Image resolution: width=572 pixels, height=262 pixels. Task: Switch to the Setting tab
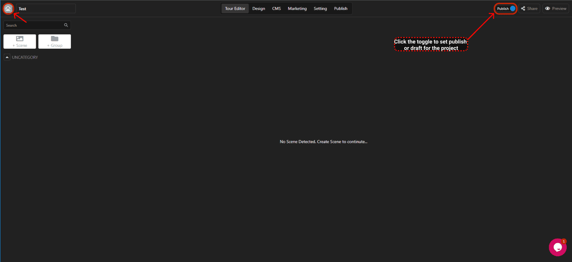click(x=320, y=9)
